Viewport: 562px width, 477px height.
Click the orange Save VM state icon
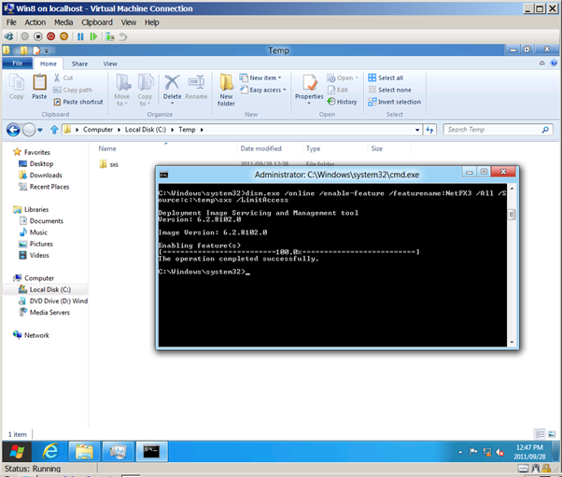63,36
